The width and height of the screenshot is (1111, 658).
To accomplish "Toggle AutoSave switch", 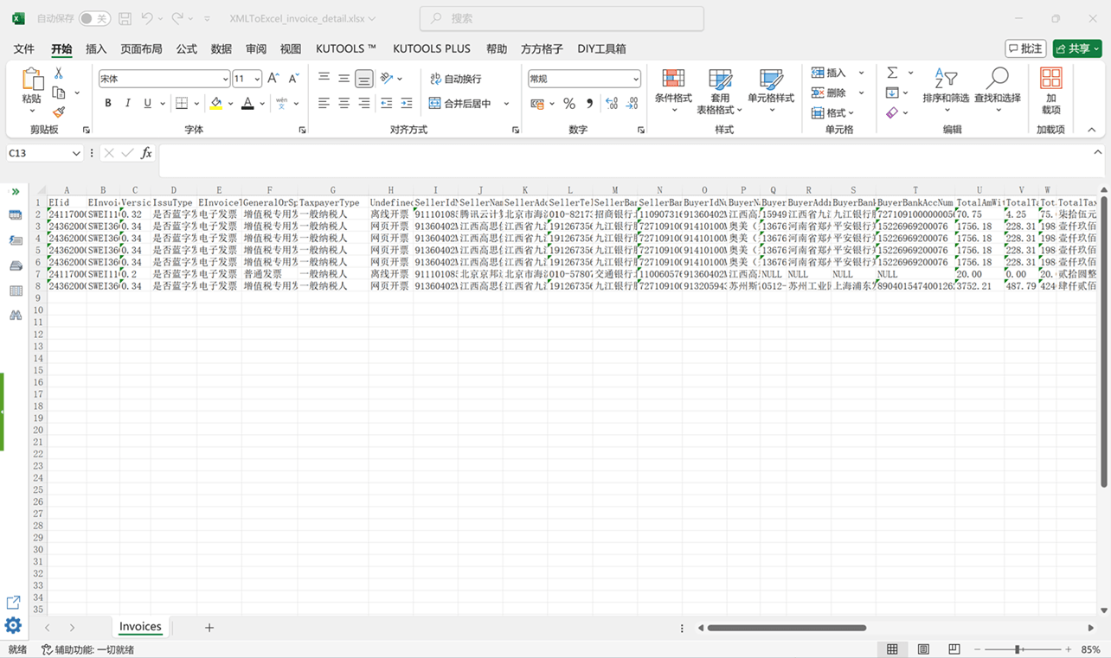I will tap(94, 18).
